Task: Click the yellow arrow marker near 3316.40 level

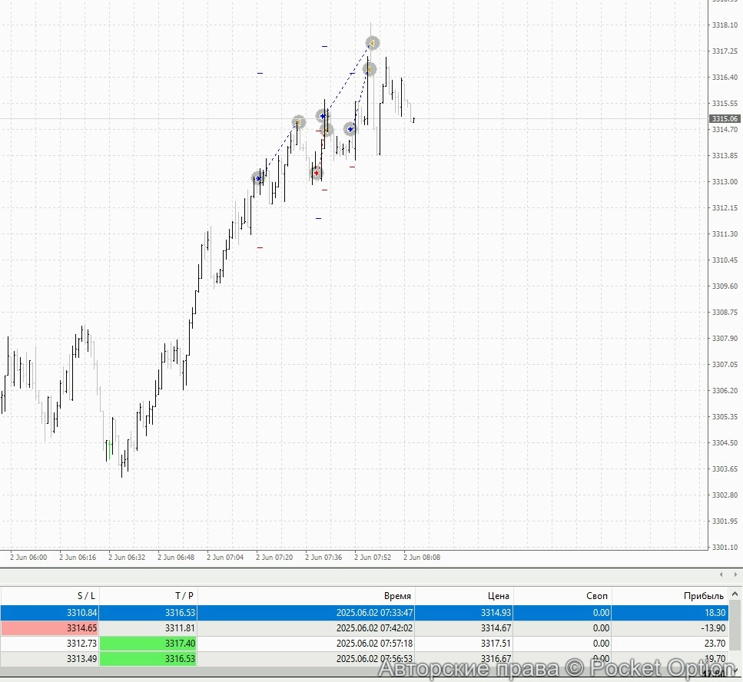Action: (x=370, y=69)
